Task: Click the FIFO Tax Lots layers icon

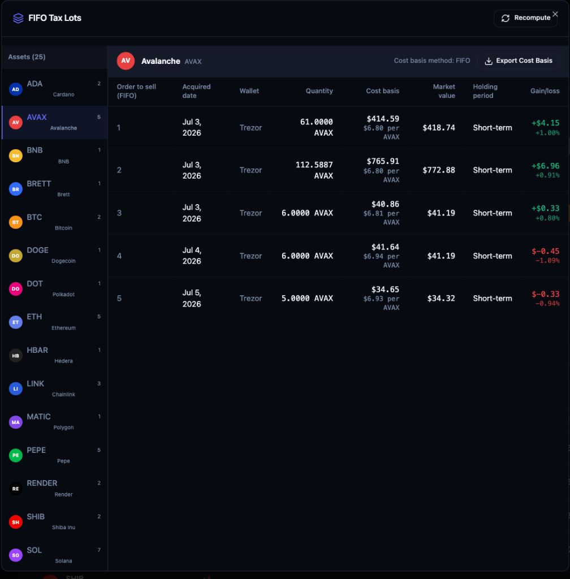Action: coord(18,18)
